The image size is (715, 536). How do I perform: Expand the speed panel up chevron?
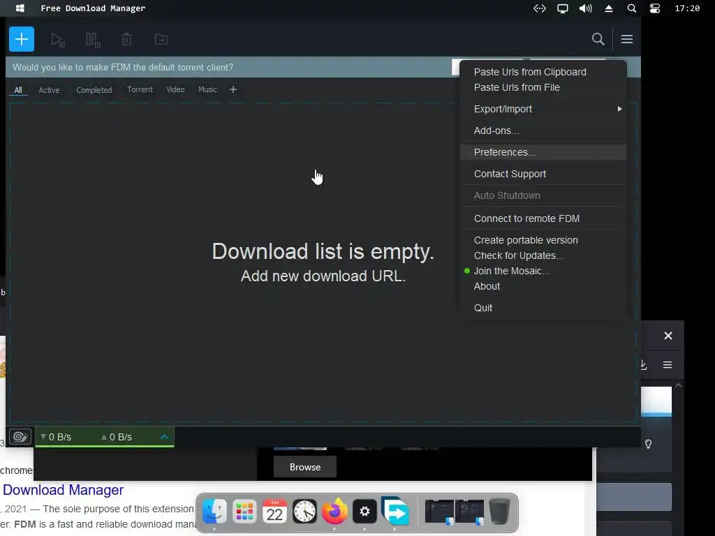(x=164, y=437)
